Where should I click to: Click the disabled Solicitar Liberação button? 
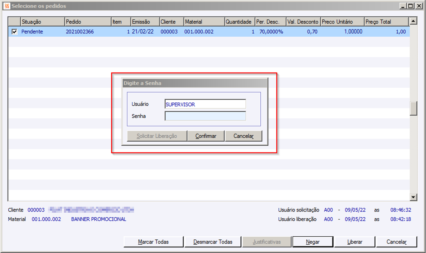coord(157,136)
